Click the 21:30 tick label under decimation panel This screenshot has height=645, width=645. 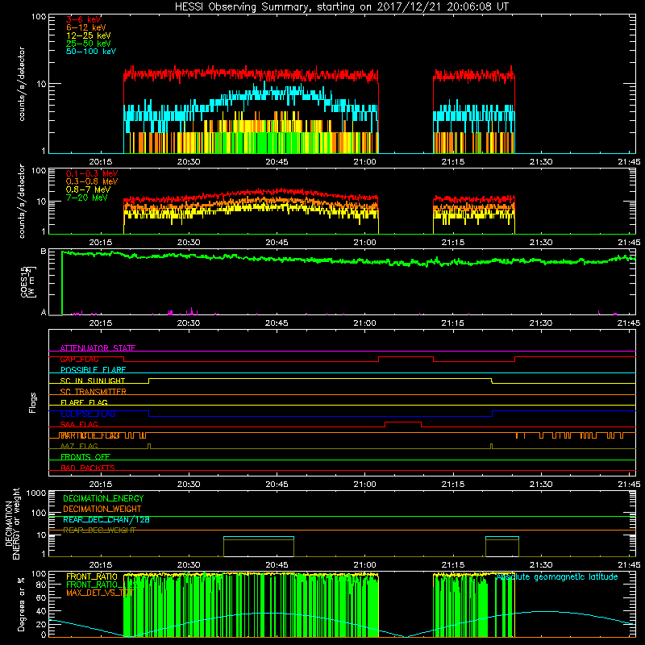coord(541,565)
